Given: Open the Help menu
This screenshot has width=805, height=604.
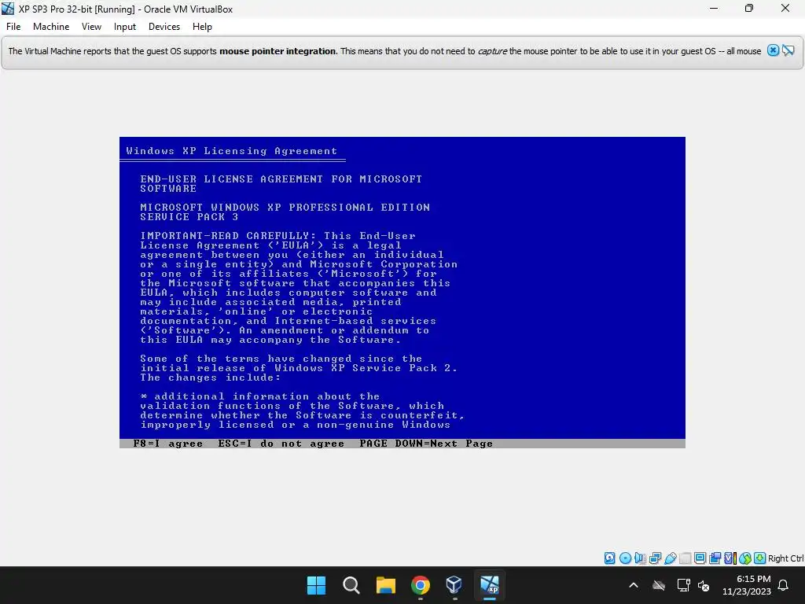Looking at the screenshot, I should pos(202,27).
